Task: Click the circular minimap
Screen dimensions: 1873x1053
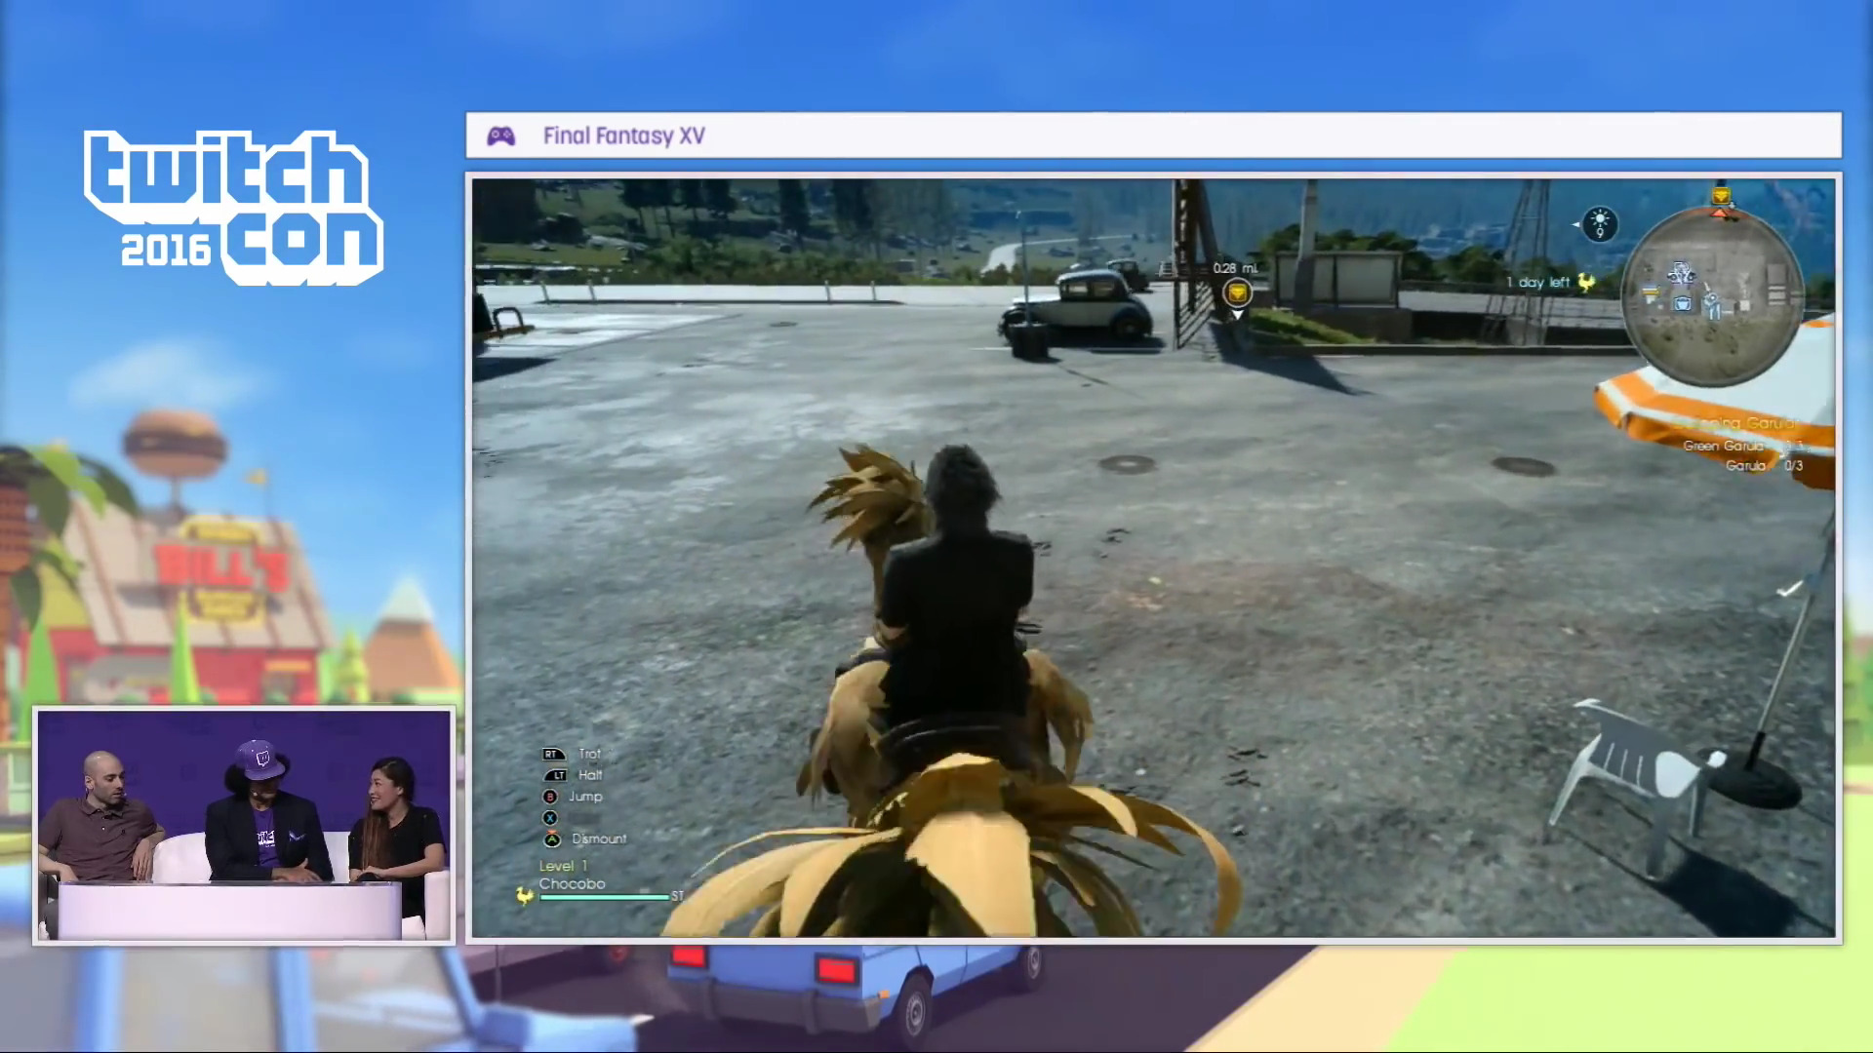Action: pyautogui.click(x=1712, y=297)
